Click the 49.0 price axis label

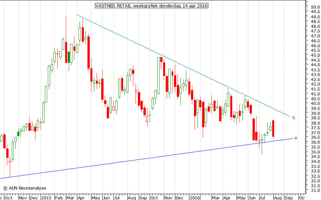pyautogui.click(x=315, y=17)
